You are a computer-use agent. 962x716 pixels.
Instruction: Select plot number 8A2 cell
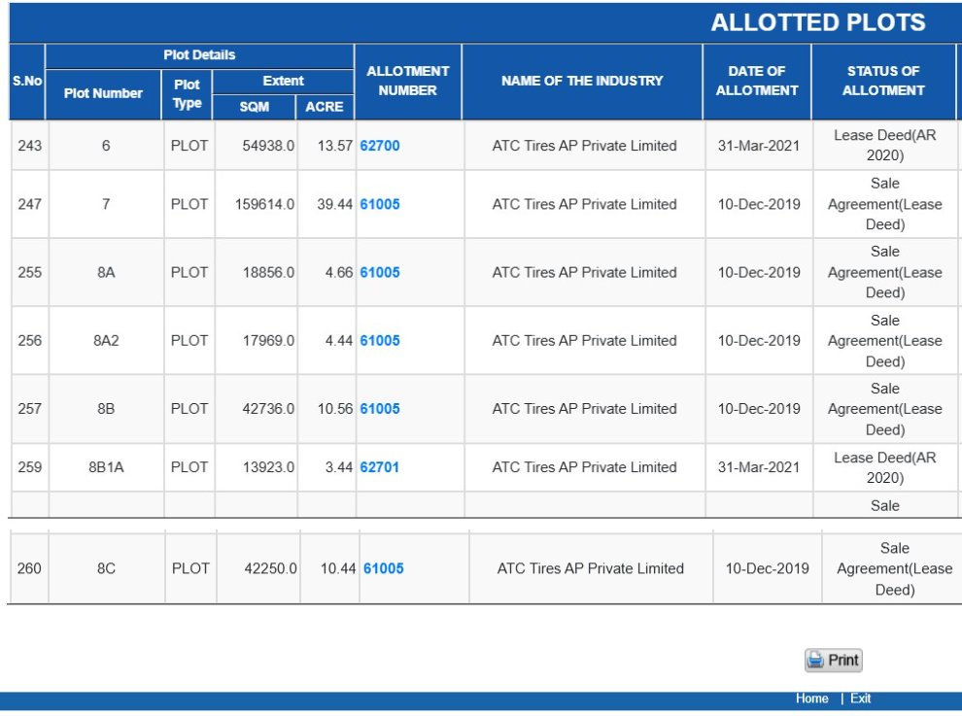point(106,340)
